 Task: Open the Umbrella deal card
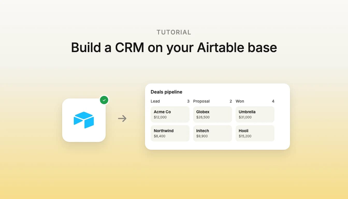255,114
